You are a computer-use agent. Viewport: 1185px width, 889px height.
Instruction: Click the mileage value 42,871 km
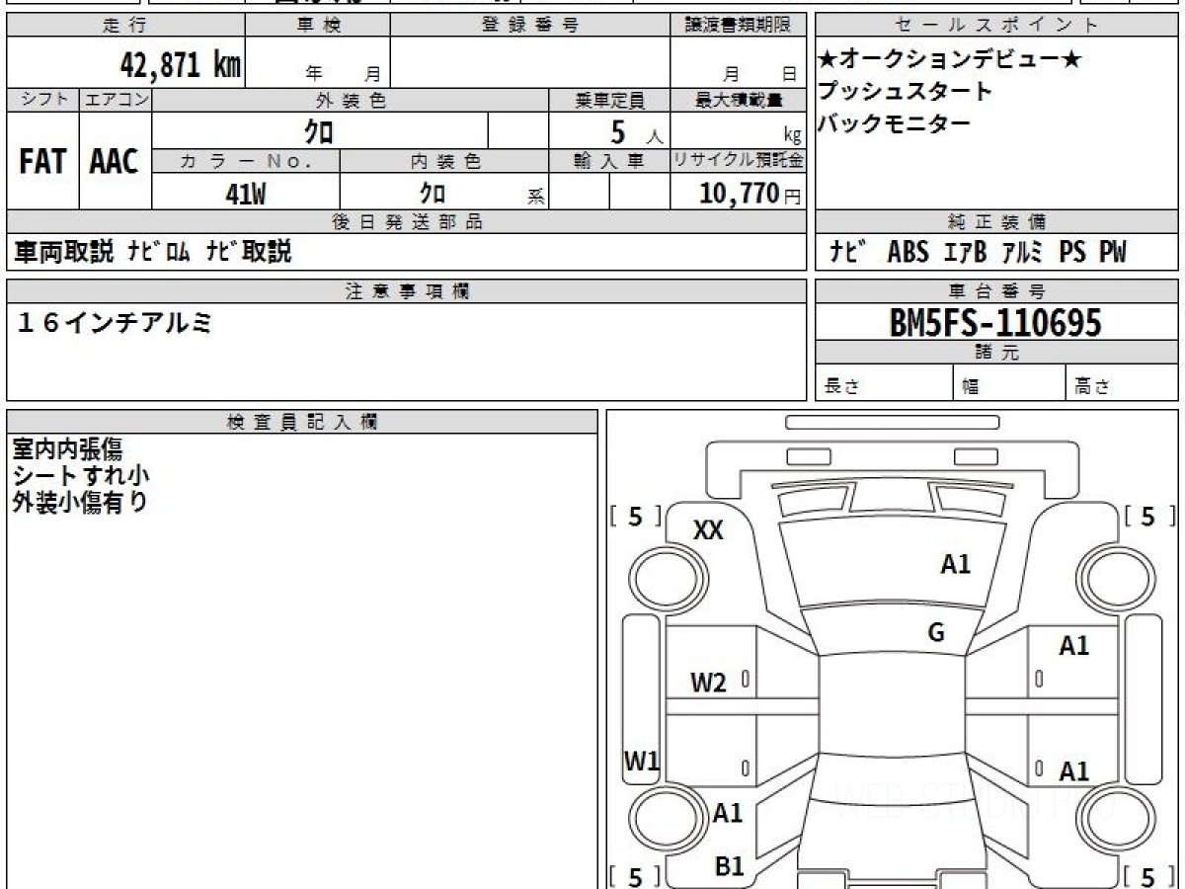coord(180,64)
